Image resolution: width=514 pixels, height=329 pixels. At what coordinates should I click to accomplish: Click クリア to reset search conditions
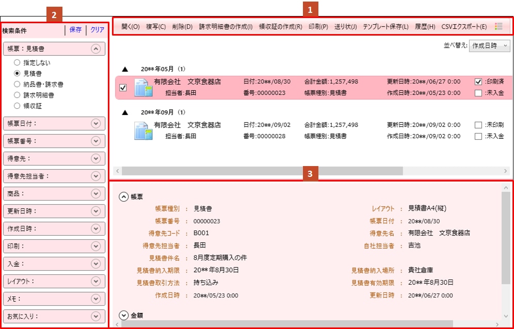tap(97, 30)
